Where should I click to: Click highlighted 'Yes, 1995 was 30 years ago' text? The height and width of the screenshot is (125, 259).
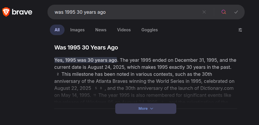click(86, 60)
